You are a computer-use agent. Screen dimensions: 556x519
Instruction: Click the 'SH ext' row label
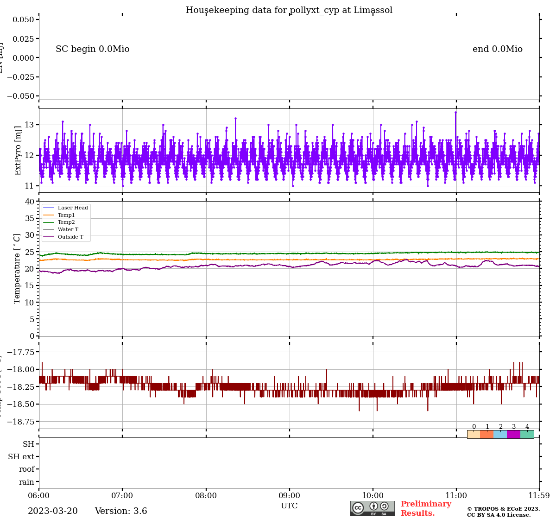click(21, 457)
